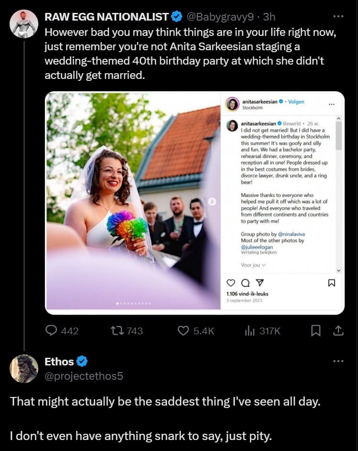Advance to the next Instagram carousel photo
The height and width of the screenshot is (451, 358).
pos(212,202)
